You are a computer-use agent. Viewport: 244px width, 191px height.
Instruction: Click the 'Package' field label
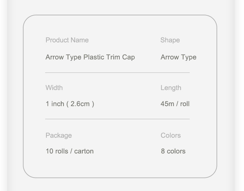(59, 135)
